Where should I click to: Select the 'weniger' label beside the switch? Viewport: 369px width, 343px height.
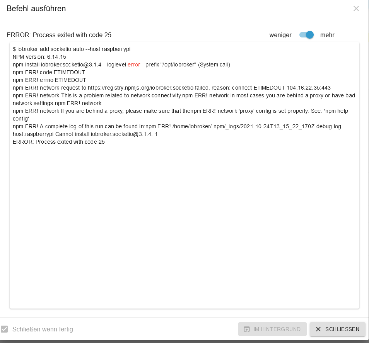tap(280, 35)
